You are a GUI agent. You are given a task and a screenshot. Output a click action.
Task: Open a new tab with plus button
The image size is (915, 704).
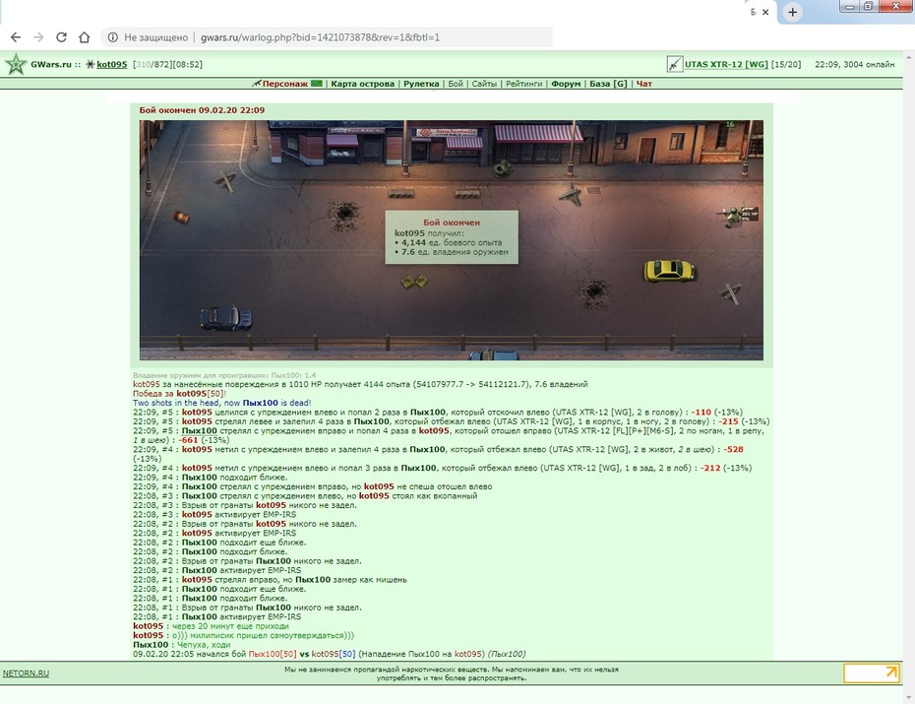(x=792, y=12)
